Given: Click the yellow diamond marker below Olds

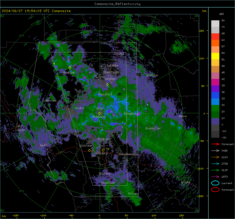Looking at the screenshot, I should (x=99, y=114).
